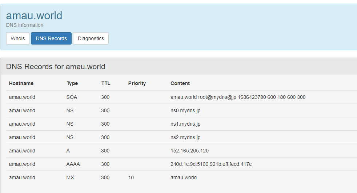This screenshot has height=193, width=357.
Task: Click the Content column header
Action: click(x=180, y=83)
